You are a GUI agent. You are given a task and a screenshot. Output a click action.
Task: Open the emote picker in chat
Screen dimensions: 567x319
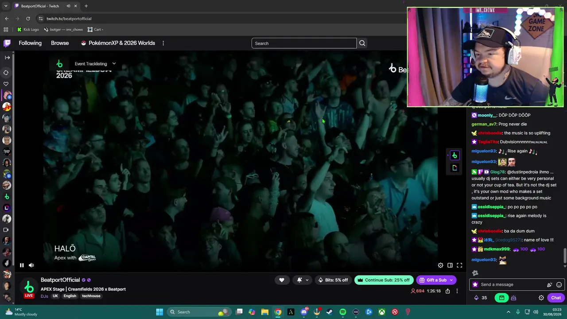[x=559, y=285]
